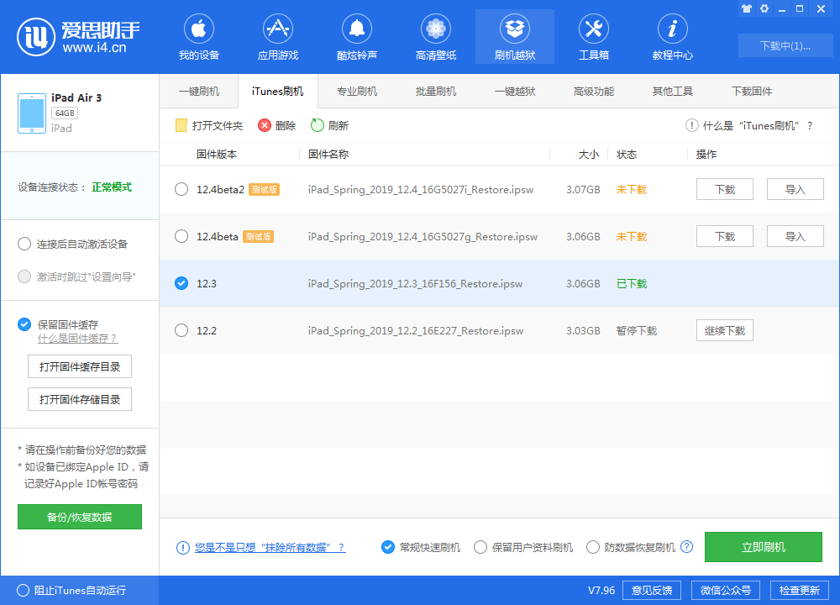Screen dimensions: 840x605
Task: Open 我的设备 from the top navigation
Action: tap(198, 36)
